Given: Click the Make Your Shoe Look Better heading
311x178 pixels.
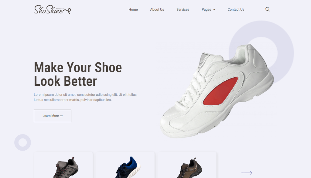Looking at the screenshot, I should [78, 74].
